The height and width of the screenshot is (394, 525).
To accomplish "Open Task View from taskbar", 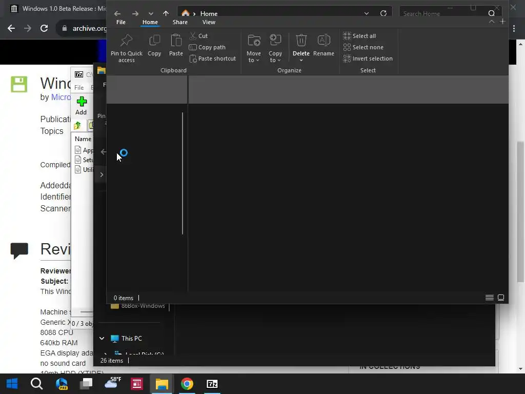I will coord(86,384).
